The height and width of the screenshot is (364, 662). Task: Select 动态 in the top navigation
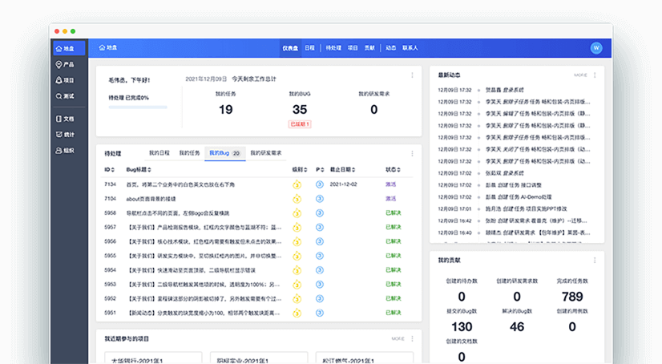[x=390, y=48]
